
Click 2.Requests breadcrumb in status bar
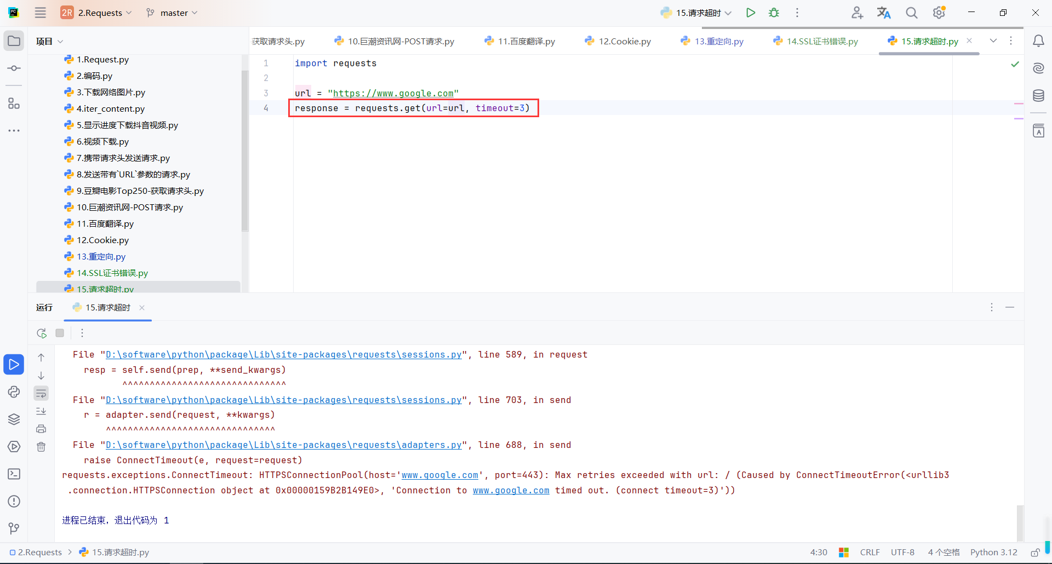[36, 553]
